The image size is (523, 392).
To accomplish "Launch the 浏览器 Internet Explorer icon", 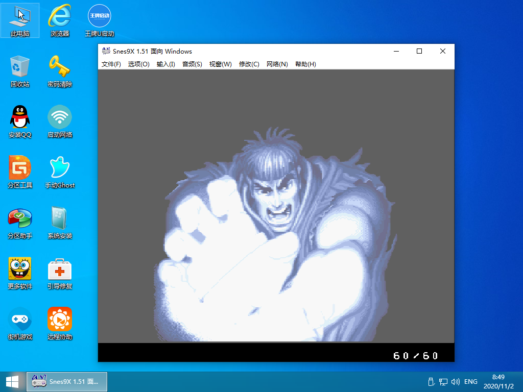I will pos(60,20).
